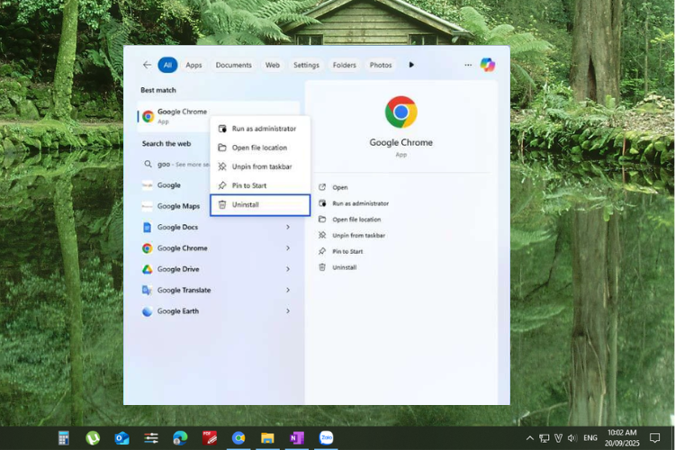Open File Explorer from the taskbar
This screenshot has height=450, width=675.
click(267, 438)
